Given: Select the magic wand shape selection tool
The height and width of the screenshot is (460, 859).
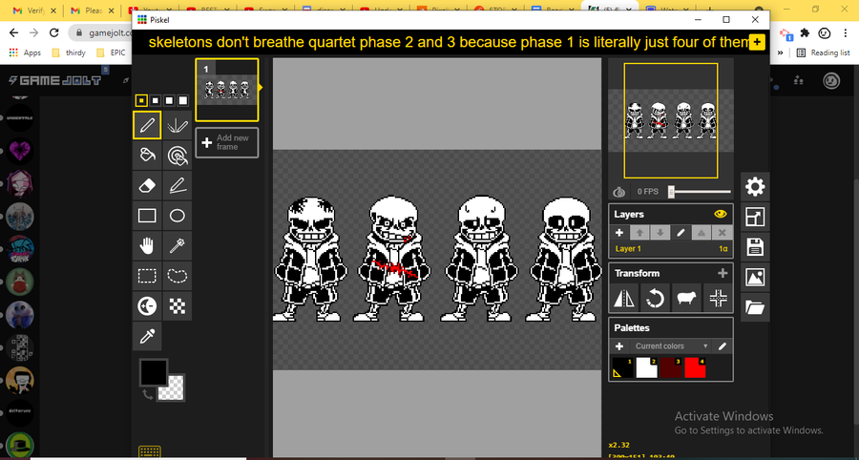Looking at the screenshot, I should [x=177, y=246].
